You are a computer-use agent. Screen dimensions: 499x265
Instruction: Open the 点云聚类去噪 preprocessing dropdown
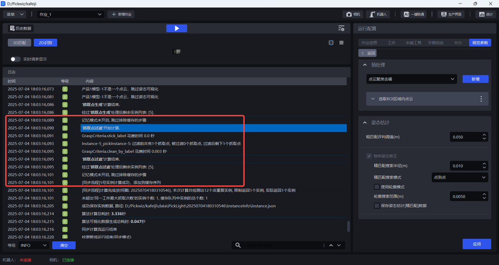click(411, 79)
